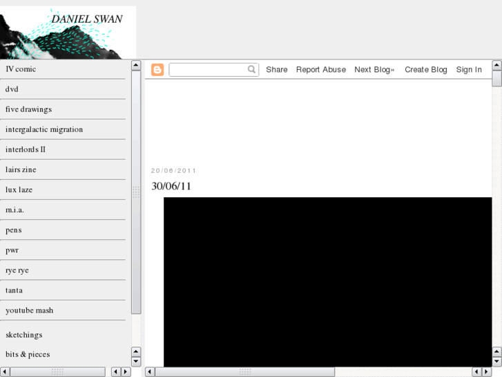Image resolution: width=502 pixels, height=377 pixels.
Task: Select rye rye in sidebar
Action: point(17,270)
